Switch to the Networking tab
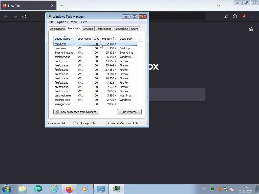The height and width of the screenshot is (194, 259). coord(121,29)
